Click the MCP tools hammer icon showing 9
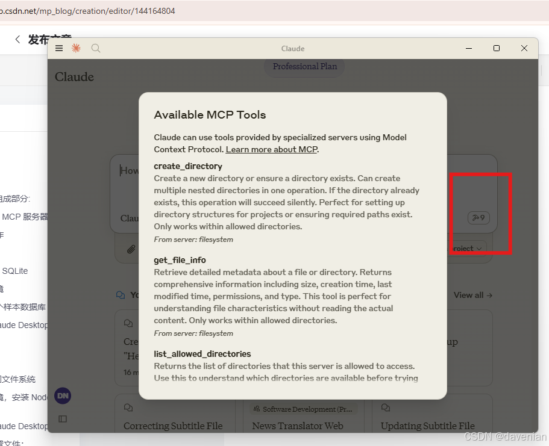Image resolution: width=549 pixels, height=446 pixels. [479, 218]
